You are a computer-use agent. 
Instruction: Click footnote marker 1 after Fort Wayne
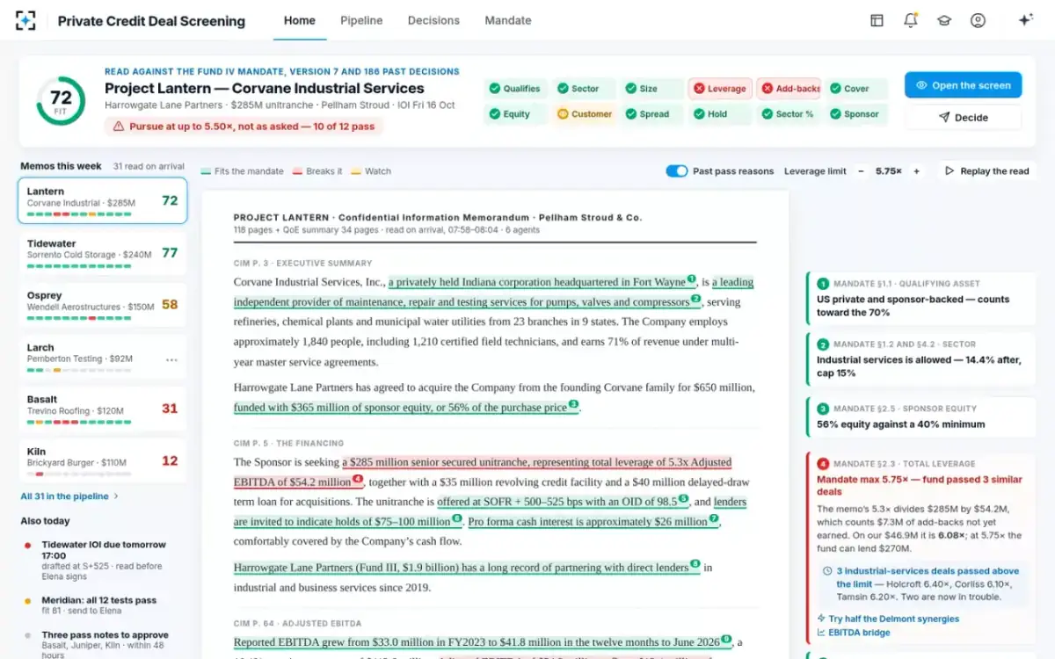tap(691, 279)
